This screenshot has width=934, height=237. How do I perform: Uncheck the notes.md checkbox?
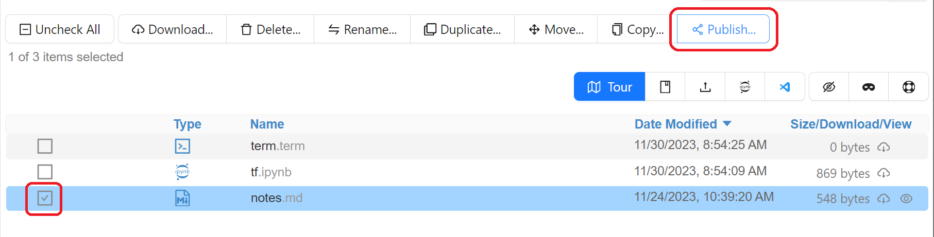(x=45, y=198)
